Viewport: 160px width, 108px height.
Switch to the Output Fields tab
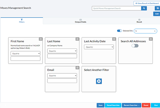point(81,21)
